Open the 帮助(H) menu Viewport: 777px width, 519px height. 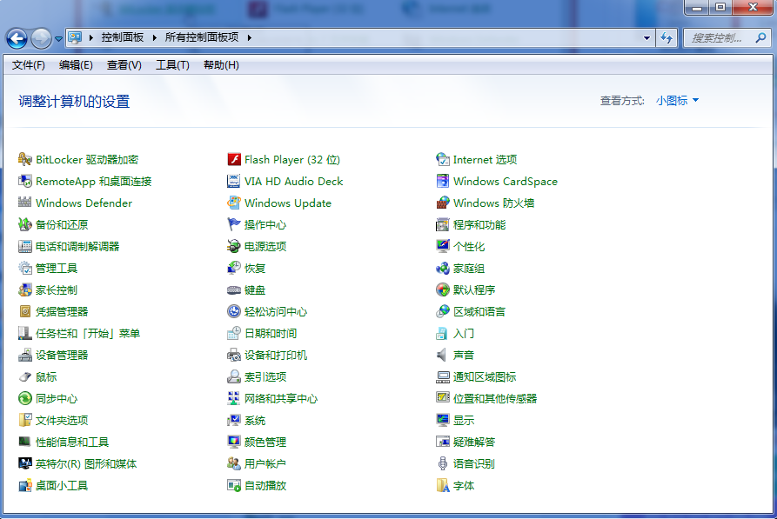click(x=222, y=65)
